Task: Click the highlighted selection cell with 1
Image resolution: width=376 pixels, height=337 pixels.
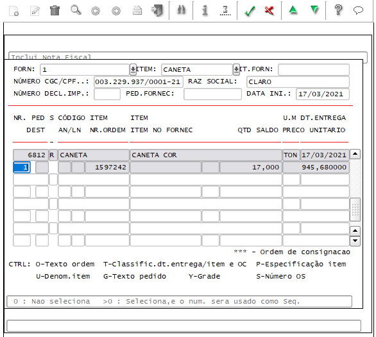Action: [22, 167]
